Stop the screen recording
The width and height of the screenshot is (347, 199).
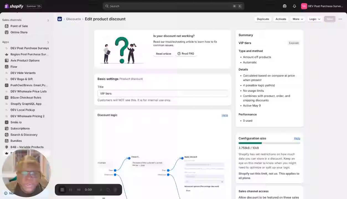tap(62, 190)
